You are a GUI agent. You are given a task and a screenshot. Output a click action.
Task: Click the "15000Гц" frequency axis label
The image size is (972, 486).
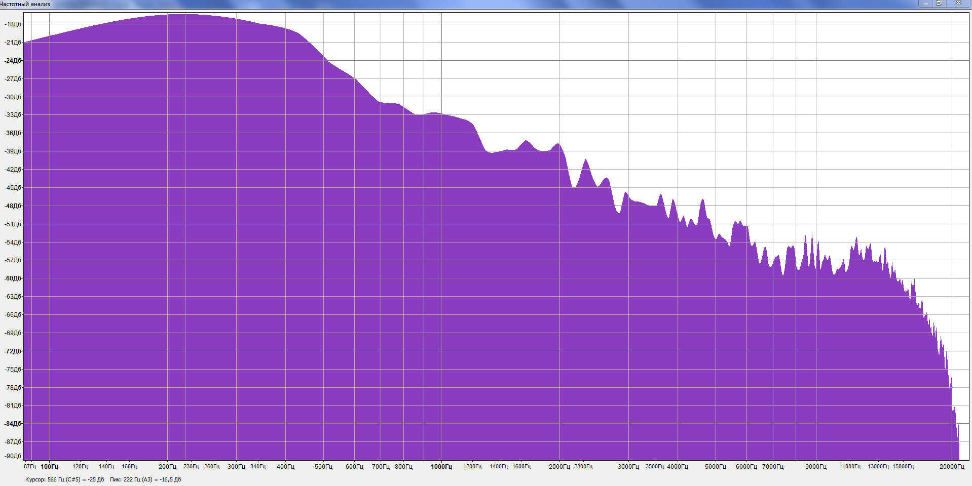(903, 467)
